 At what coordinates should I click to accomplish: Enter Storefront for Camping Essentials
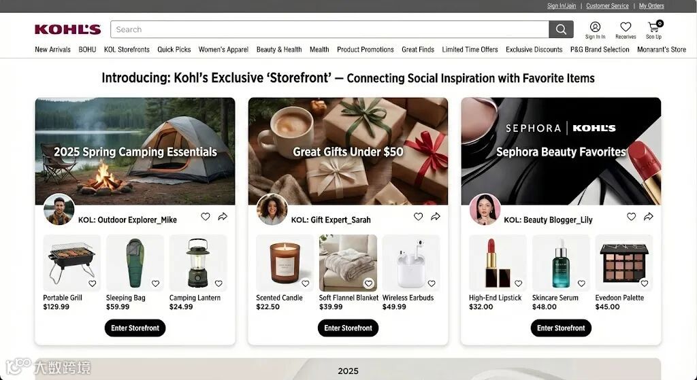[135, 328]
